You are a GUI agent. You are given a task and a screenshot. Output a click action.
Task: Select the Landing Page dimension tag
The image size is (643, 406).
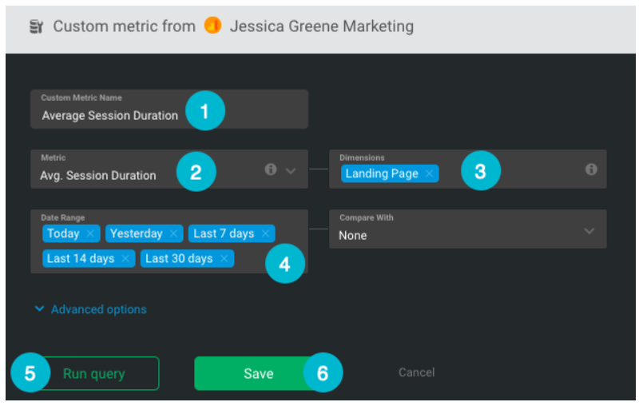381,173
